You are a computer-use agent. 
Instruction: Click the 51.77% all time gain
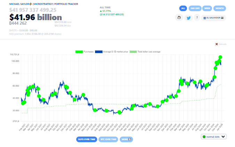pyautogui.click(x=105, y=11)
